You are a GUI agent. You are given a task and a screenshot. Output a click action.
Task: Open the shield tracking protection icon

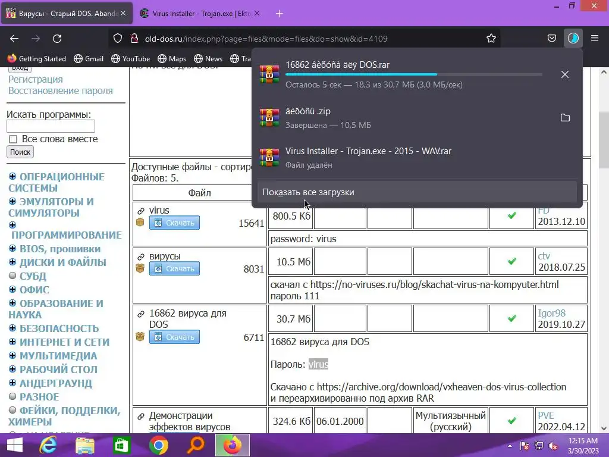(118, 39)
